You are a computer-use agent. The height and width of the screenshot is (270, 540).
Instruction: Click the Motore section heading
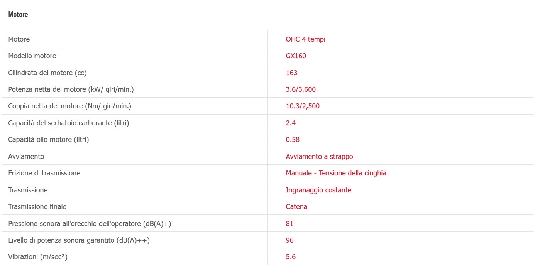tap(18, 15)
